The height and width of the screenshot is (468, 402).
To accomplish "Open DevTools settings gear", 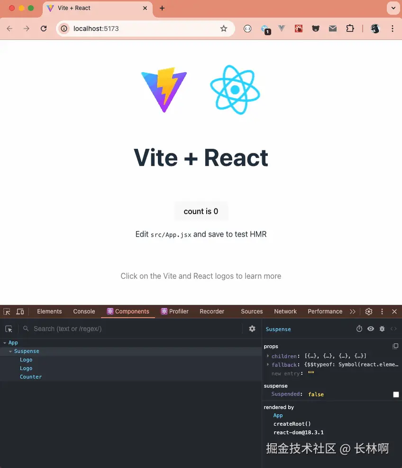I will coord(369,312).
